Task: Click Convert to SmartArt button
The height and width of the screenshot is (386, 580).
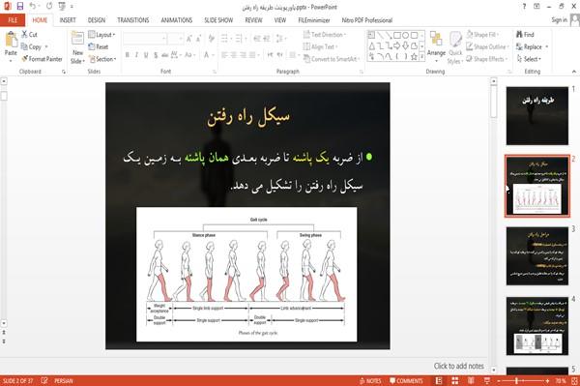Action: point(332,59)
